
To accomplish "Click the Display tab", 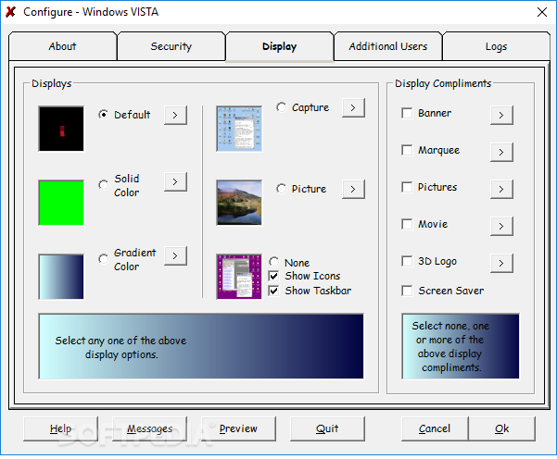I will (280, 46).
